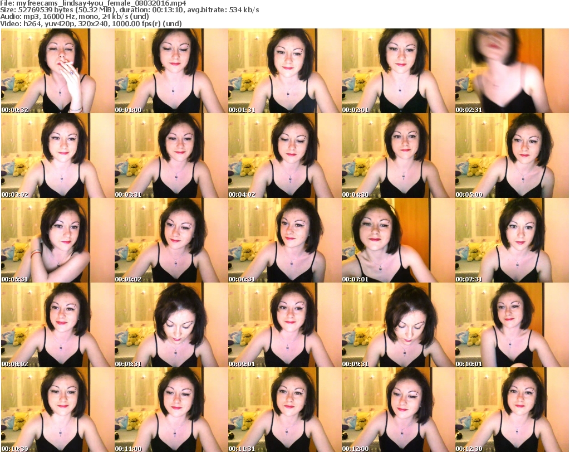Open the thumbnail at 00:11:00
Viewport: 570px width, 452px height.
[x=171, y=410]
